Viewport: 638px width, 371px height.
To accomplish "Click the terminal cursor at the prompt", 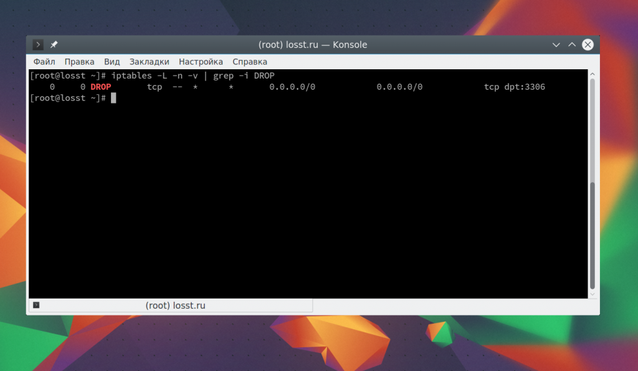I will [x=113, y=98].
